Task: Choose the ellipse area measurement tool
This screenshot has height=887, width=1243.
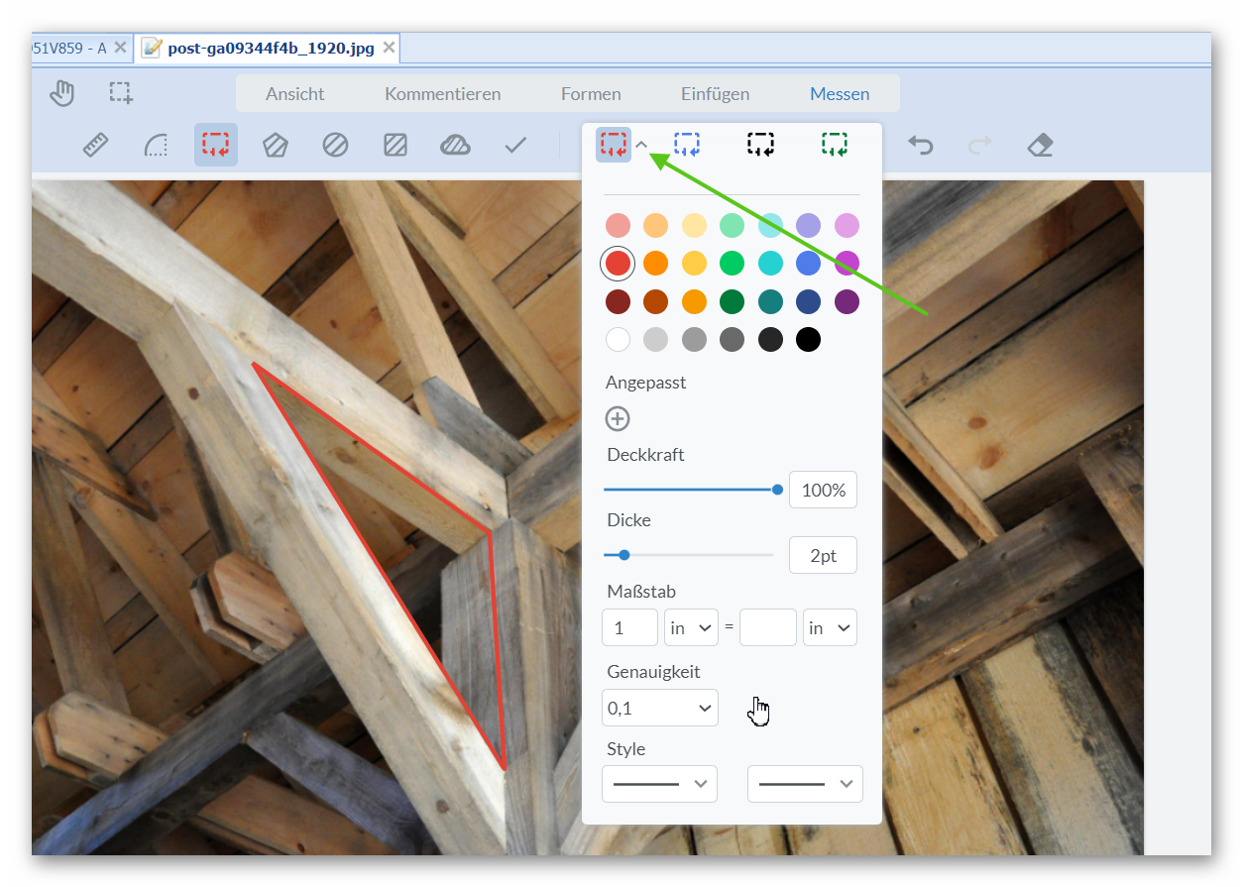Action: [x=335, y=146]
